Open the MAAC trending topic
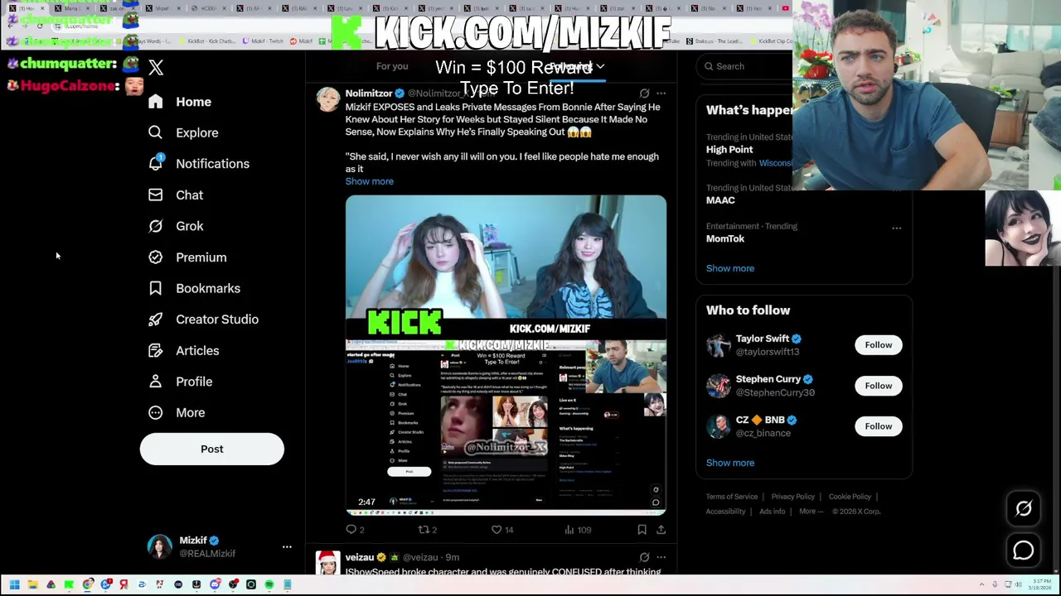Viewport: 1061px width, 596px height. coord(720,200)
